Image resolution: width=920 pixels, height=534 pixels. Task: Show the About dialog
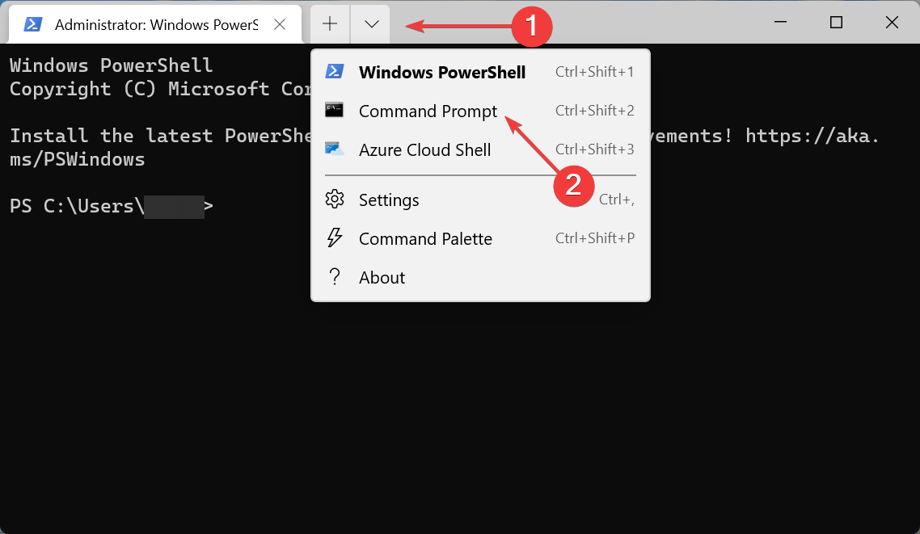point(382,277)
